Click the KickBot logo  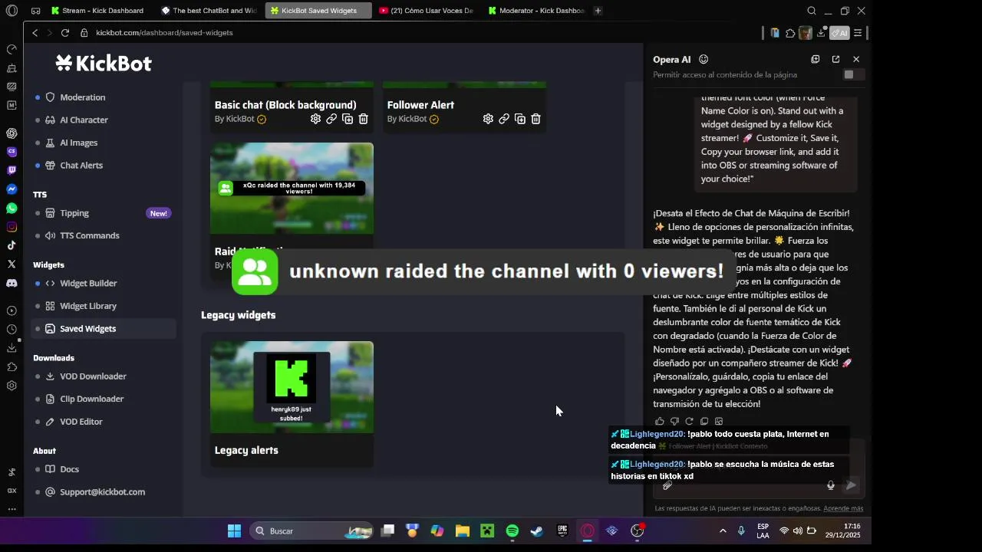(x=104, y=63)
